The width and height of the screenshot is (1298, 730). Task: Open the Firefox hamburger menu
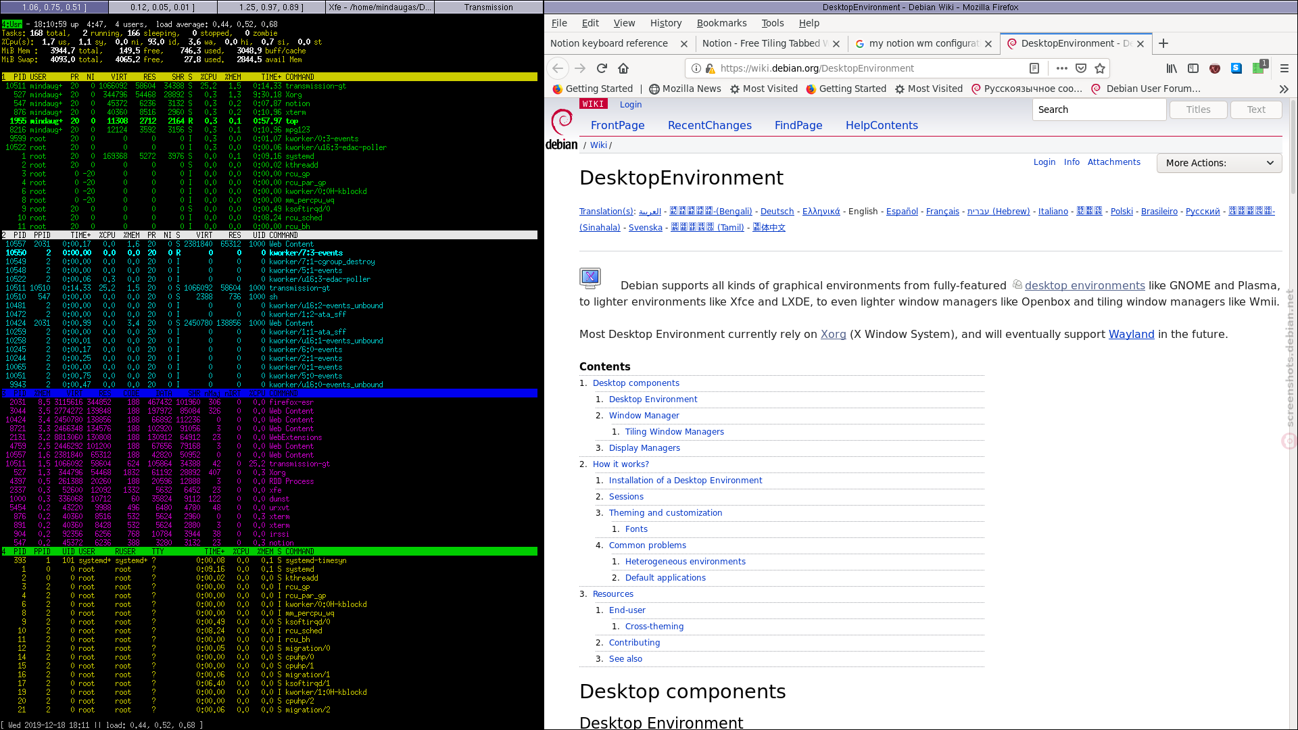pyautogui.click(x=1284, y=68)
